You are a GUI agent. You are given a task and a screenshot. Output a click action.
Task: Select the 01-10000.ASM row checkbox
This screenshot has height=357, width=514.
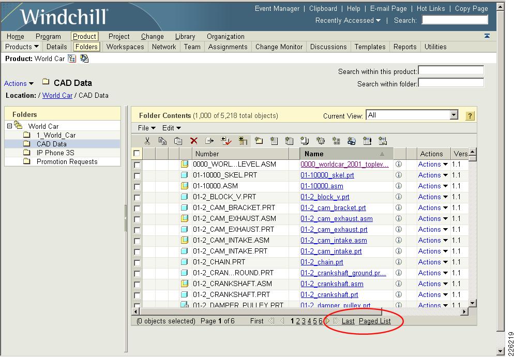[x=137, y=186]
